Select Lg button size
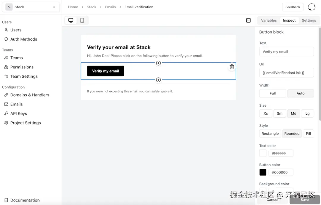 [307, 113]
